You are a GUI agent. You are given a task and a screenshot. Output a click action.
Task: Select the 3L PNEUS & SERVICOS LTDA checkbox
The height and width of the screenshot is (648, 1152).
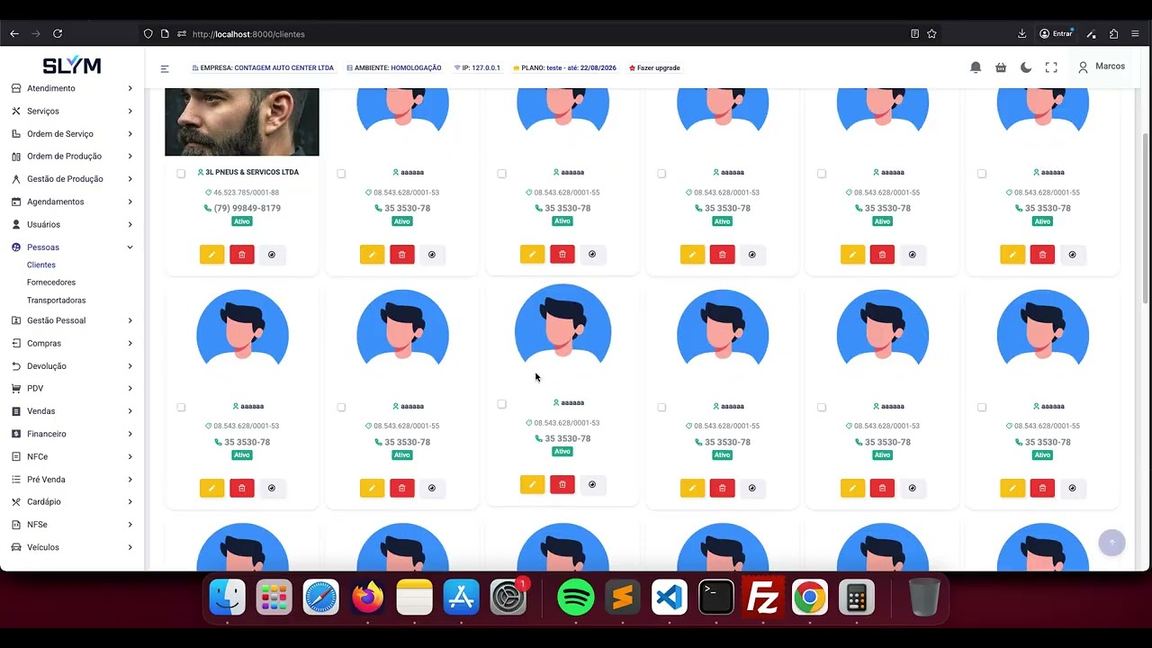(181, 174)
